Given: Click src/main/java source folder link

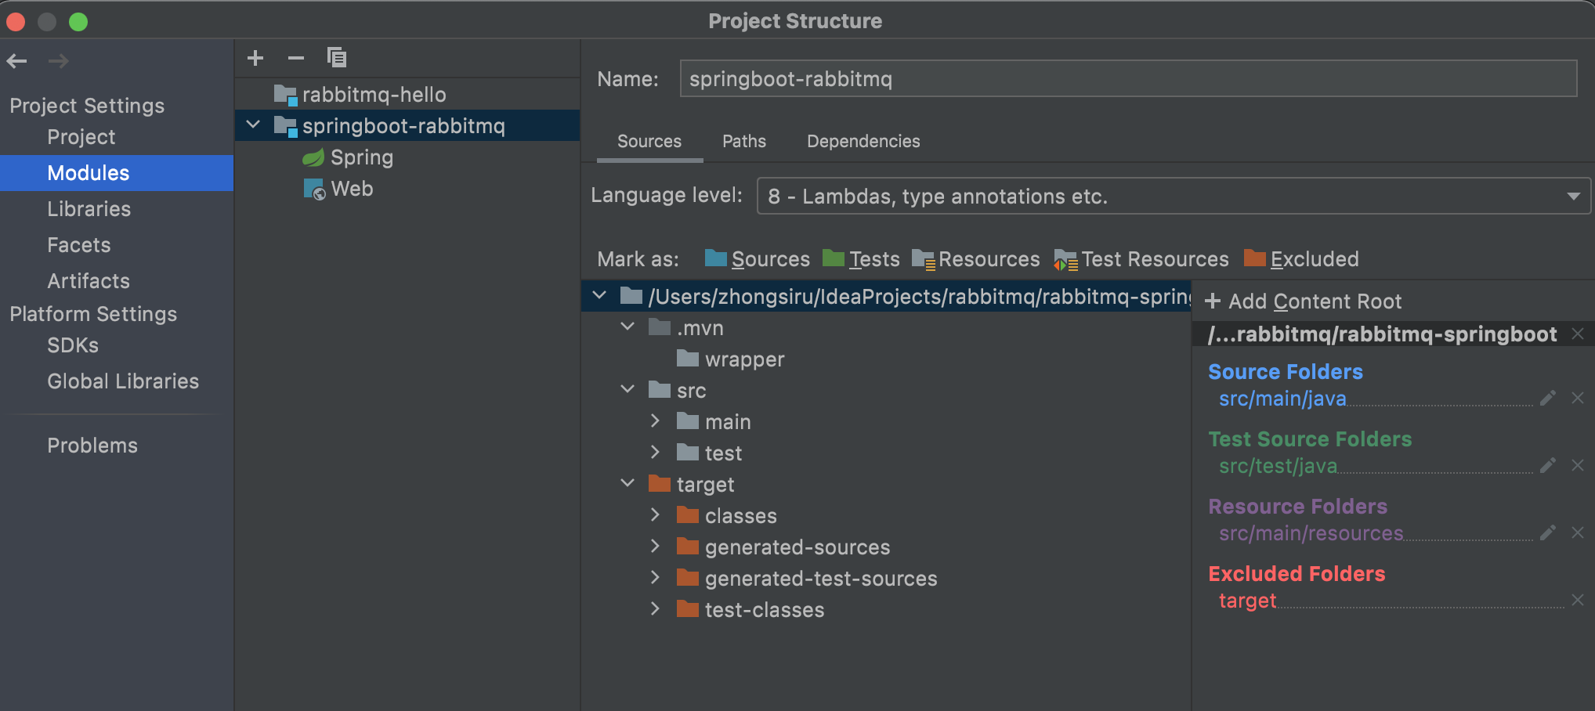Looking at the screenshot, I should [x=1282, y=399].
